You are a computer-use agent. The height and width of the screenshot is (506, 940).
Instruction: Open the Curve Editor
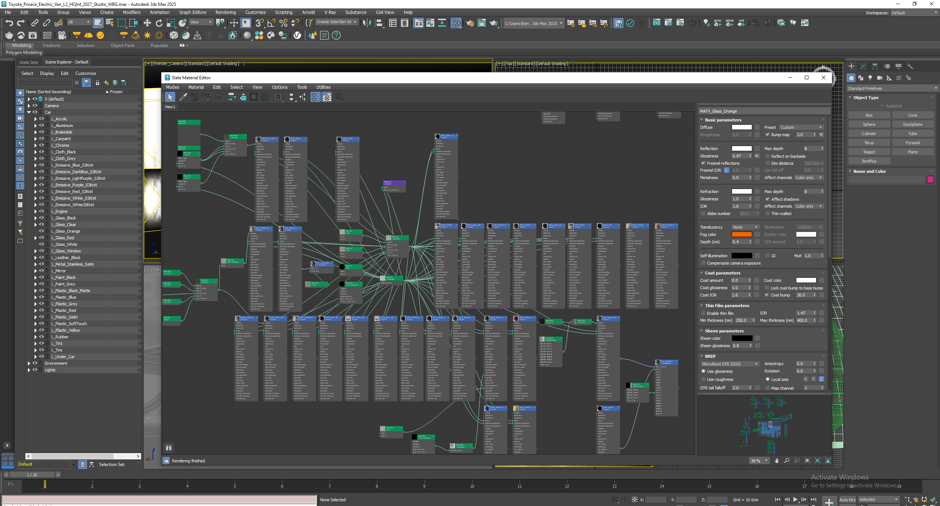coord(430,23)
